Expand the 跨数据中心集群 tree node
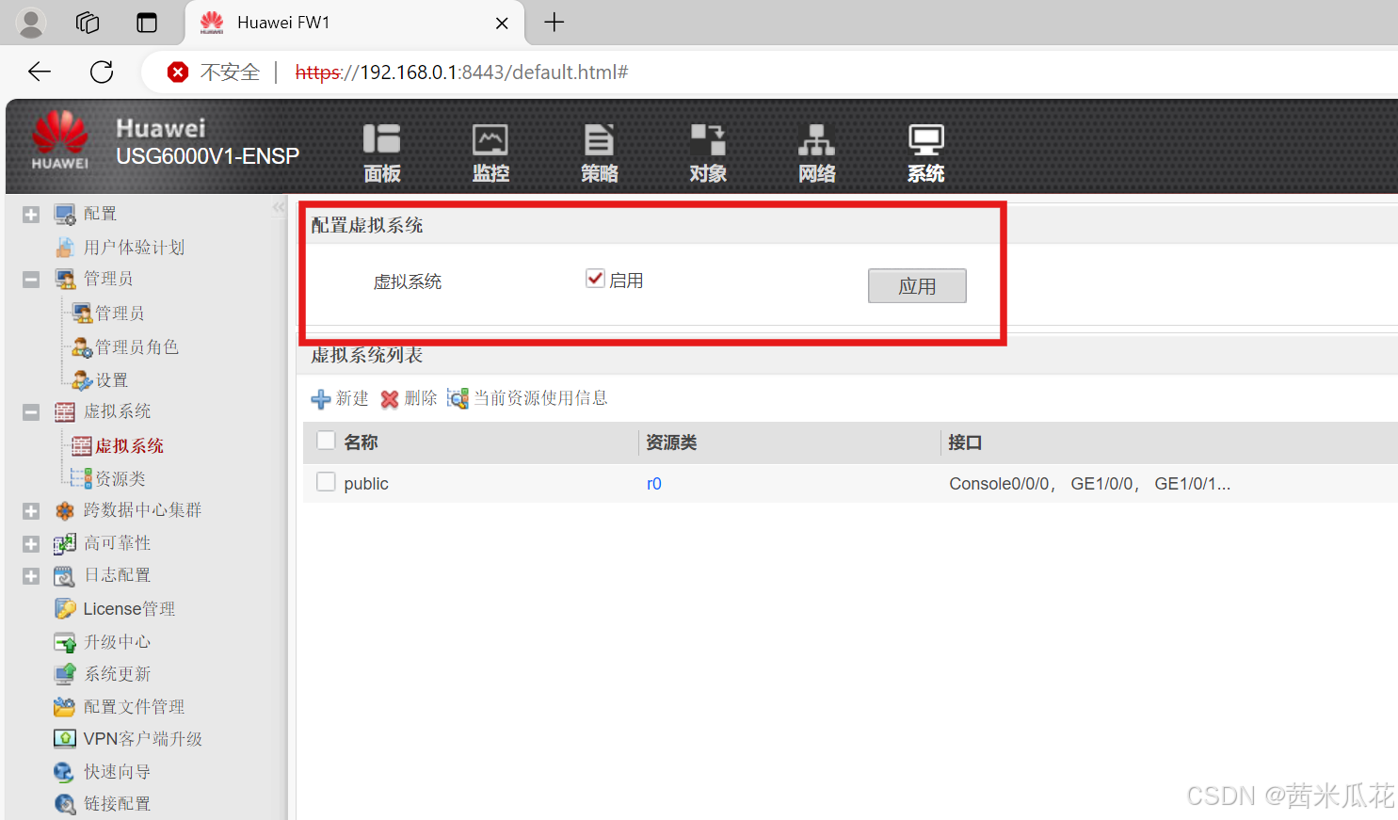Screen dimensions: 1398x820 (x=31, y=511)
